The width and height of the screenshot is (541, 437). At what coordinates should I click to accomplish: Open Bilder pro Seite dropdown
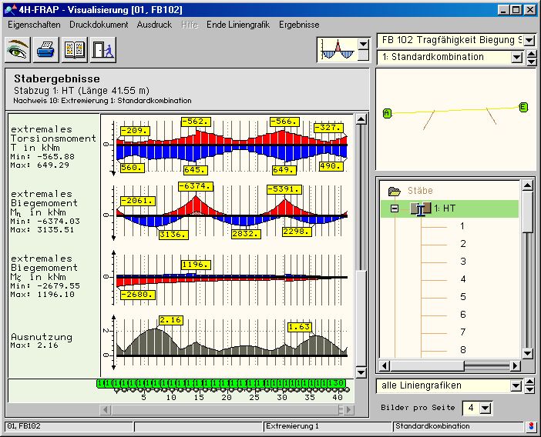(486, 408)
